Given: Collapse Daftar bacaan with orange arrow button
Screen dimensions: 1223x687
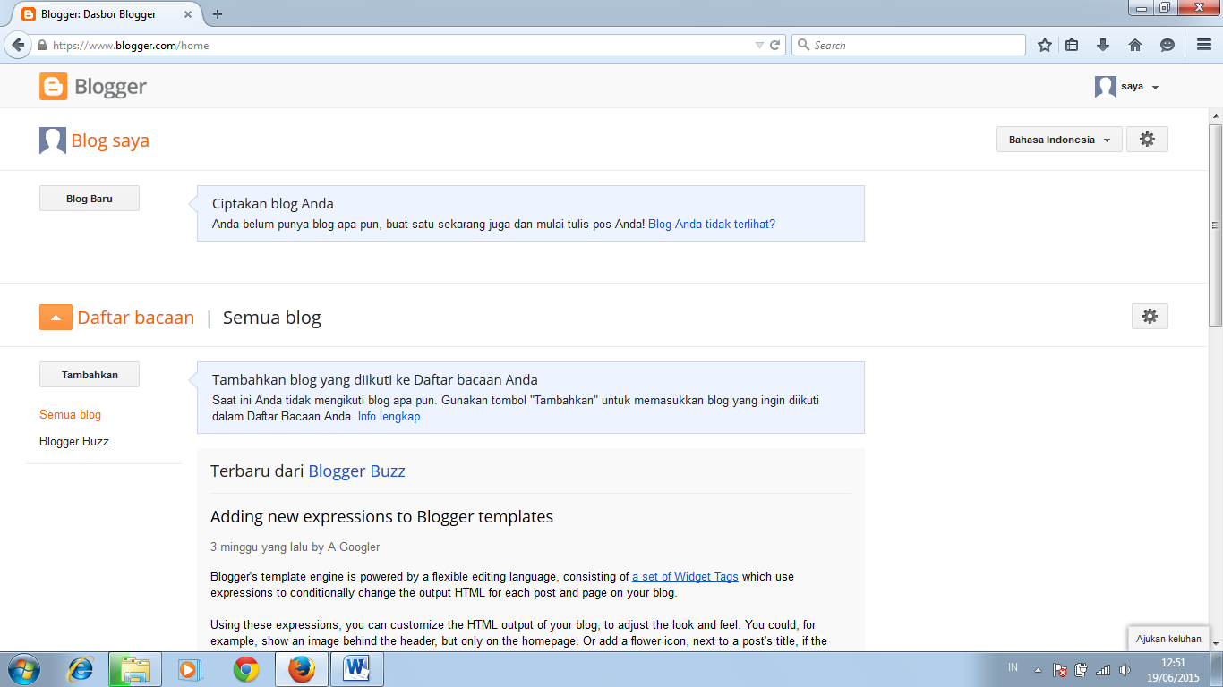Looking at the screenshot, I should [x=56, y=318].
